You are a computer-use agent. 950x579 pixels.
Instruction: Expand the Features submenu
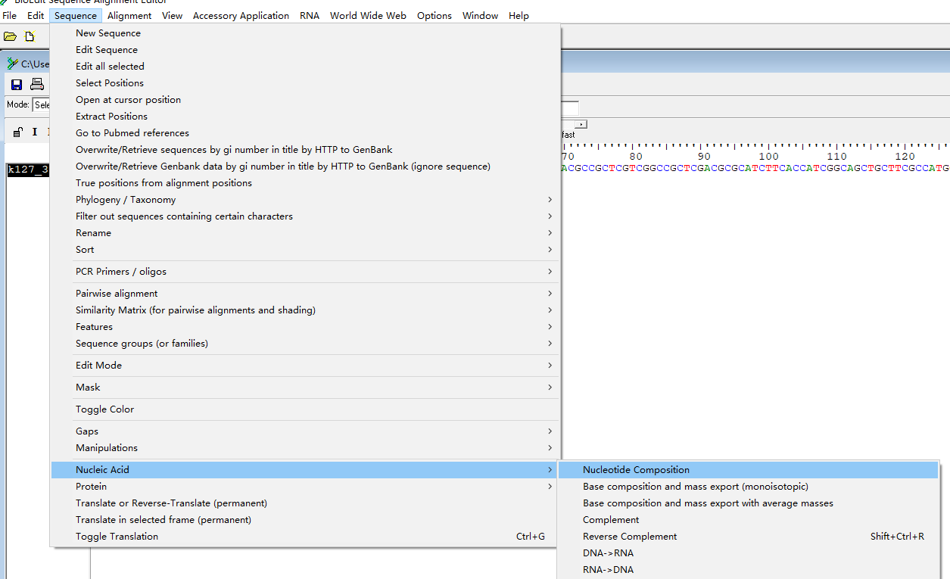pyautogui.click(x=305, y=327)
